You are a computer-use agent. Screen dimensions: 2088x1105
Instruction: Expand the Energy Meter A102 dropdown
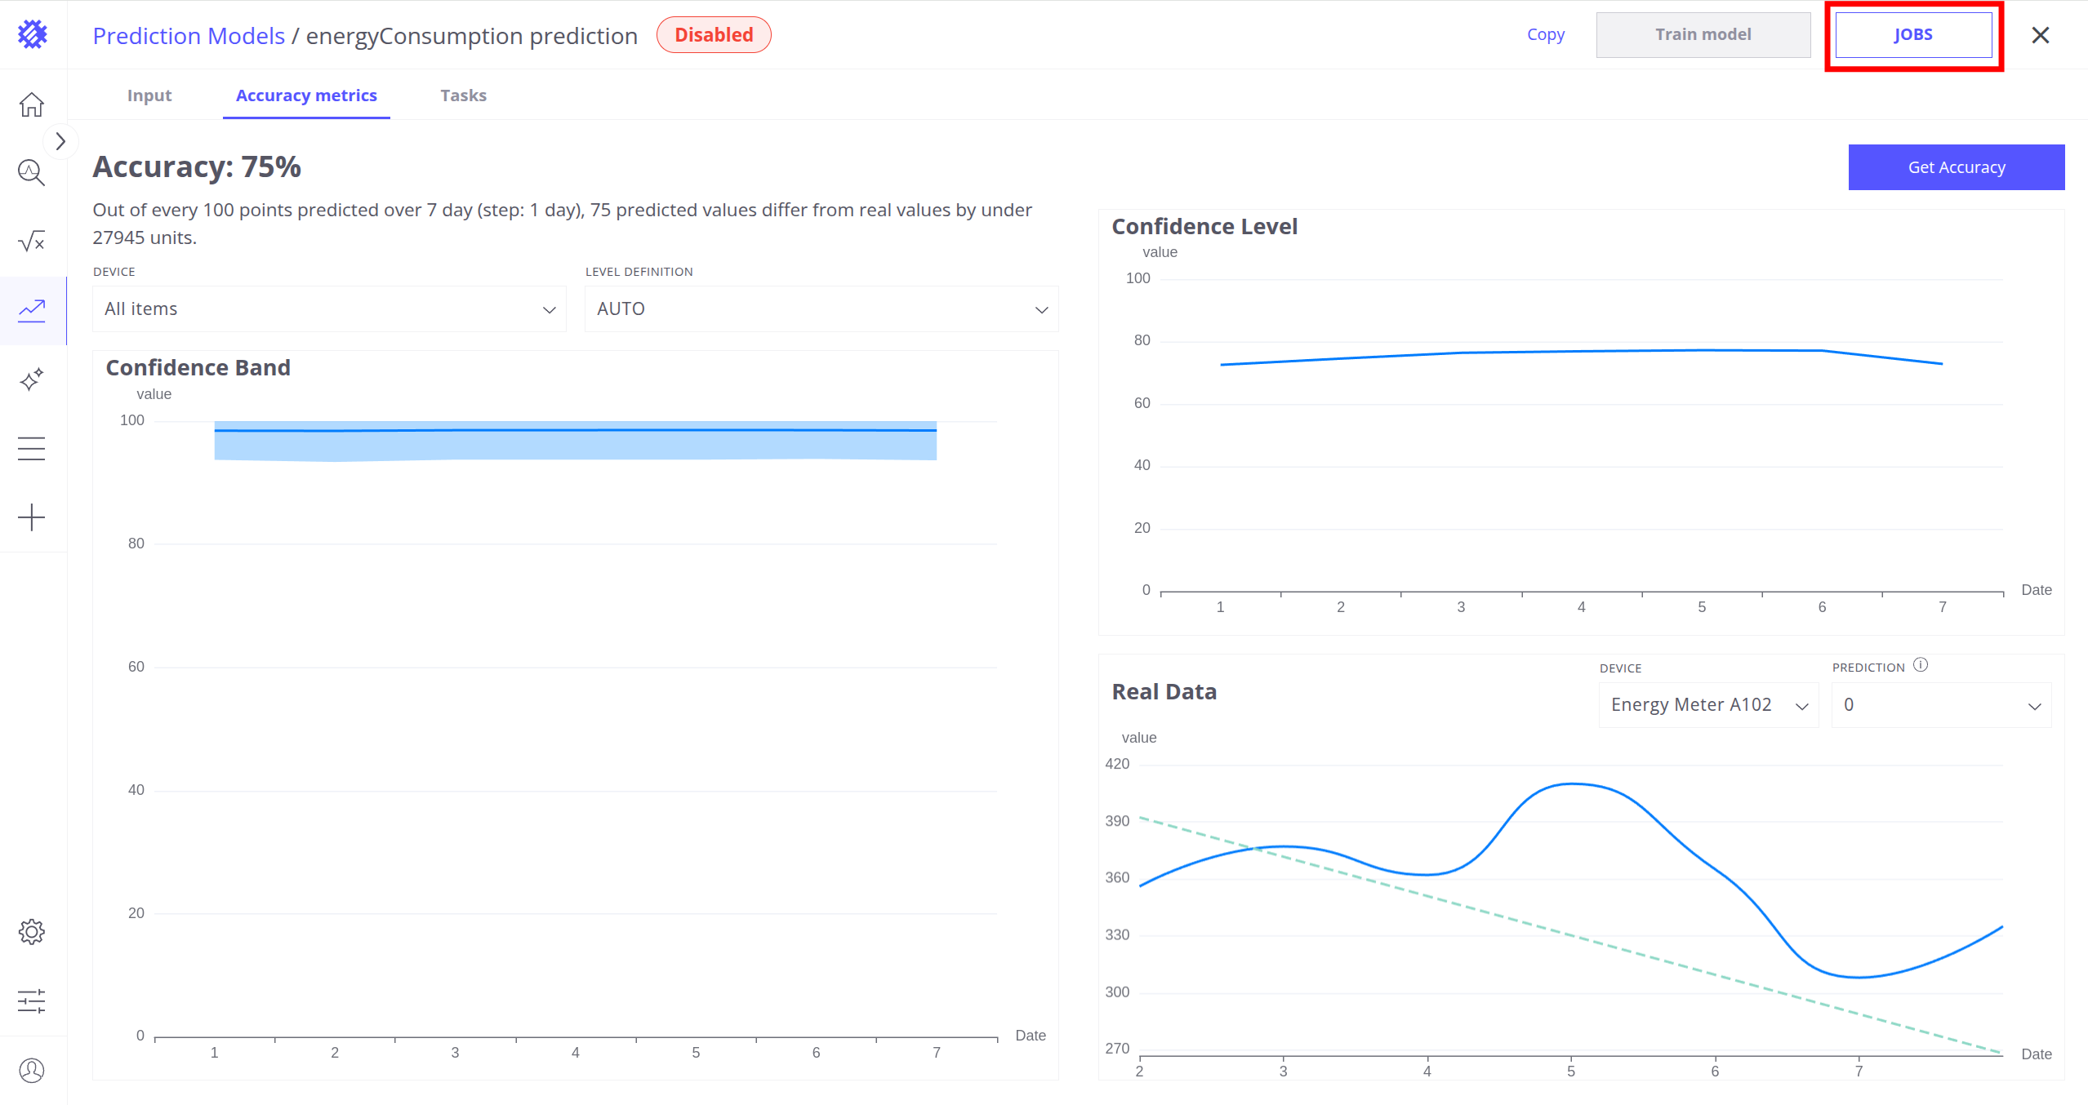(1708, 705)
